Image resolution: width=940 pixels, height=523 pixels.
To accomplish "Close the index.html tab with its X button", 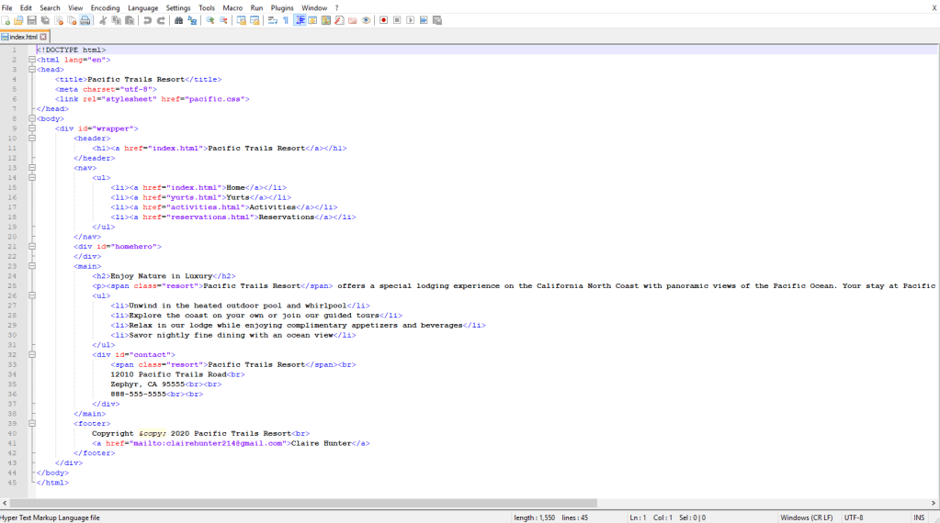I will pos(43,38).
